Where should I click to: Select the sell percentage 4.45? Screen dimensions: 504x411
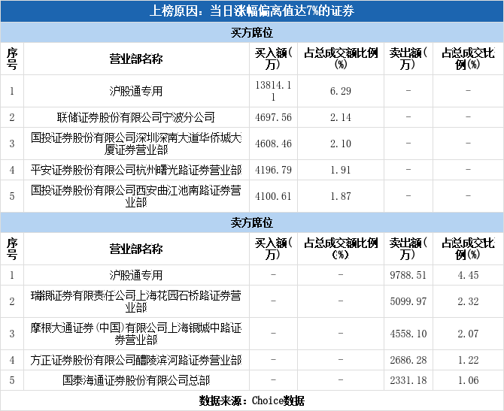click(469, 275)
